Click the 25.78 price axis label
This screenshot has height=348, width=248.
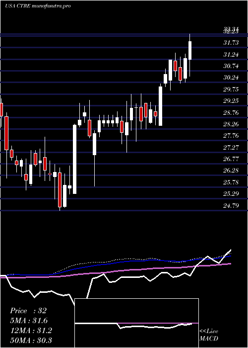[231, 182]
